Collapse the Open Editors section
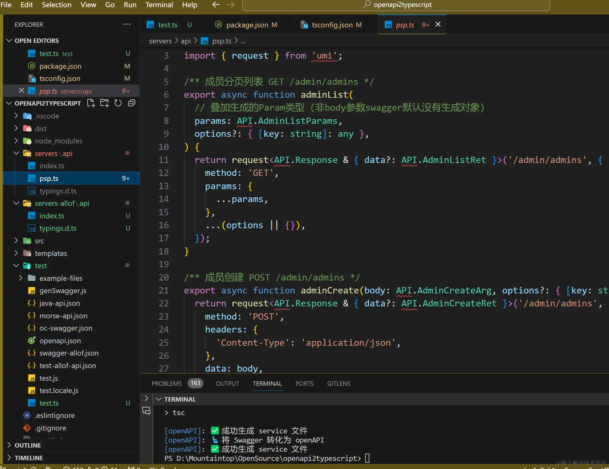Screen dimensions: 609x469 click(9, 41)
